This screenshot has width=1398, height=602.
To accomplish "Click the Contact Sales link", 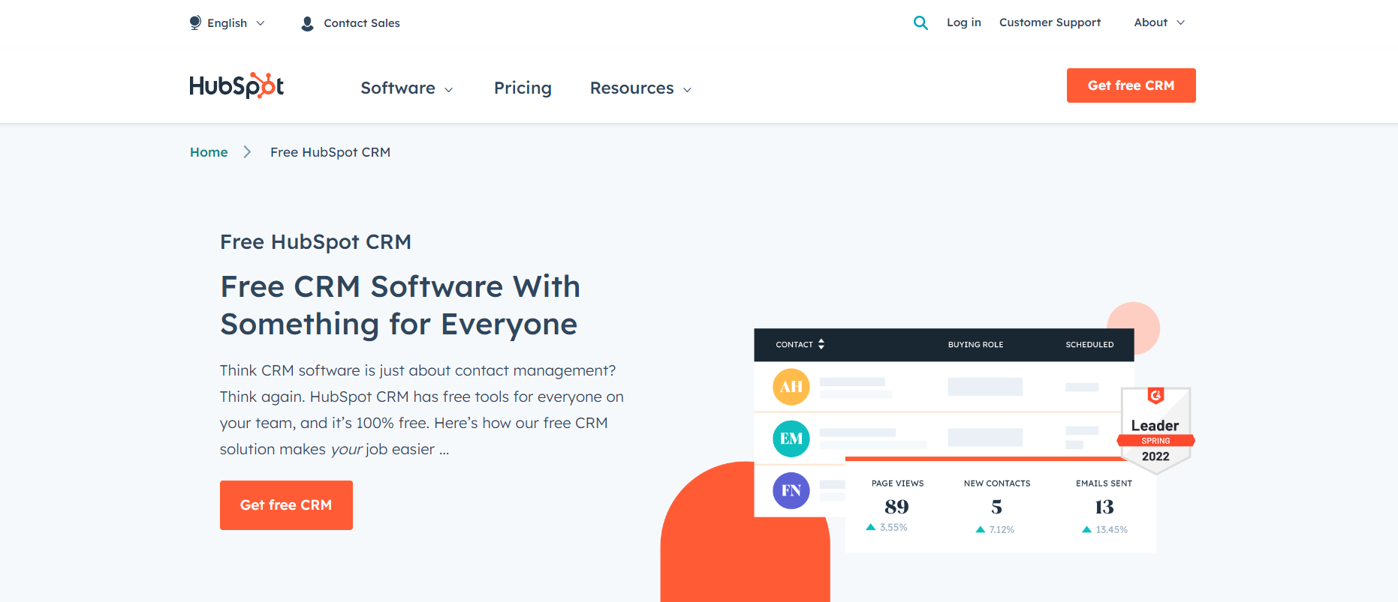I will tap(362, 23).
